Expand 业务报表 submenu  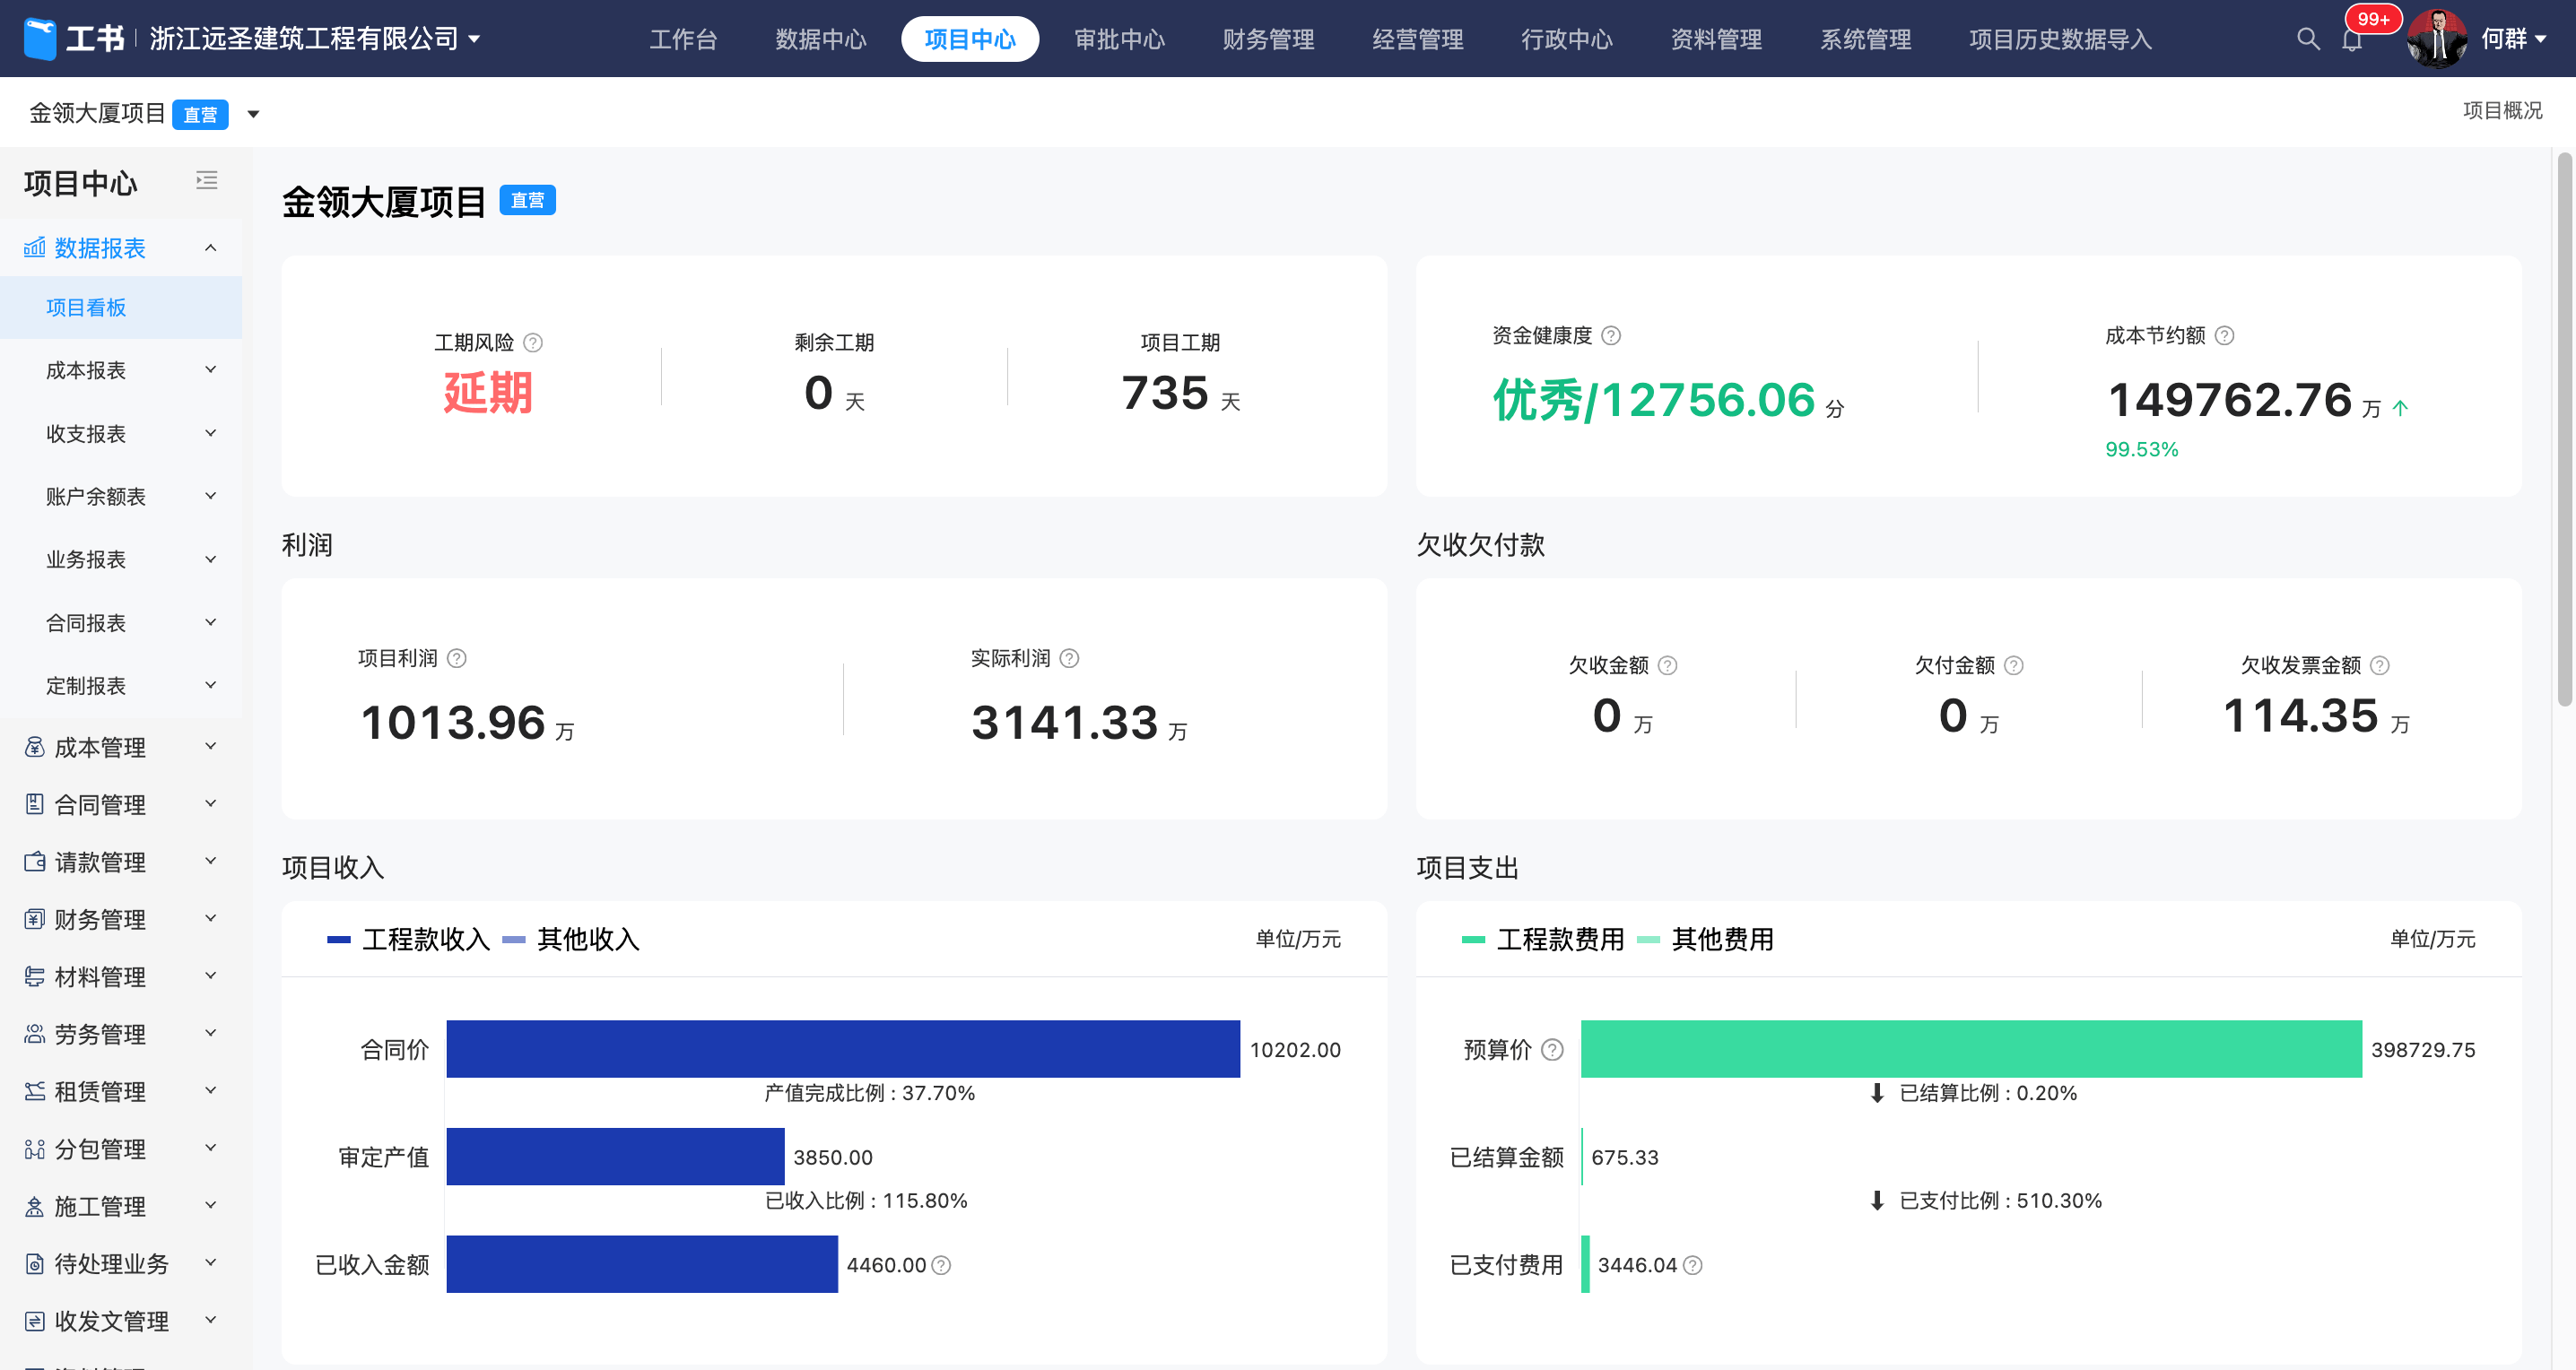pos(210,559)
